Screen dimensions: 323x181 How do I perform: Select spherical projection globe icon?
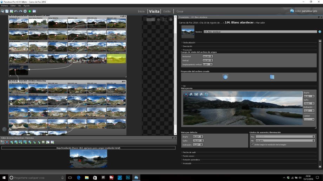[225, 77]
